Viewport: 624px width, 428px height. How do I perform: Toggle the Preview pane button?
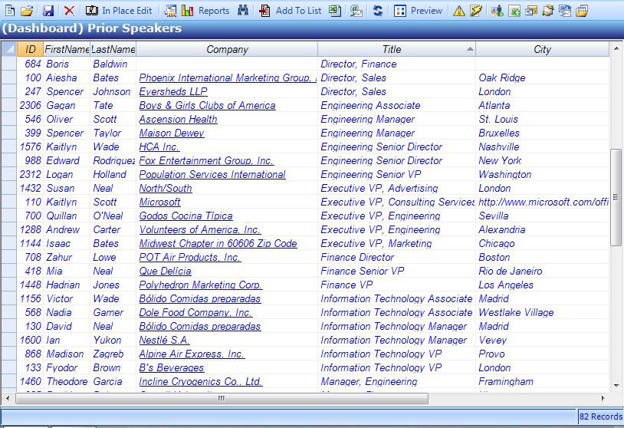point(418,10)
